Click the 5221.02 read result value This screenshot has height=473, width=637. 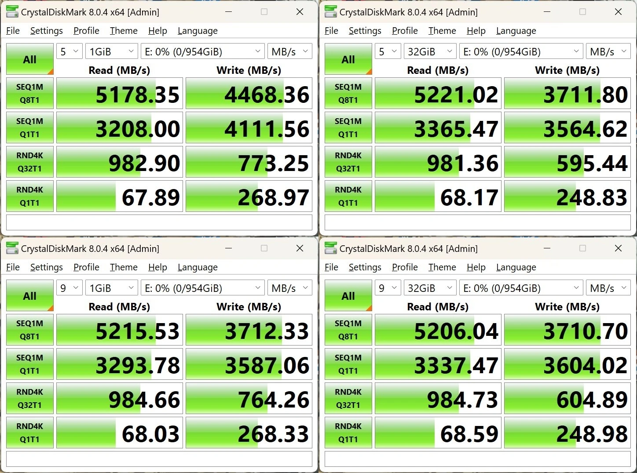[456, 95]
